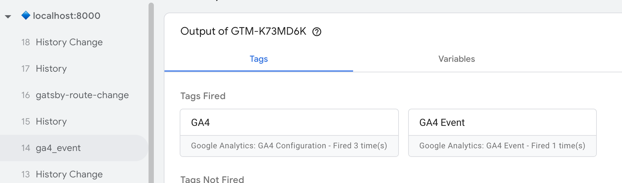Click the GA4 Event fired 1 time text

(502, 146)
